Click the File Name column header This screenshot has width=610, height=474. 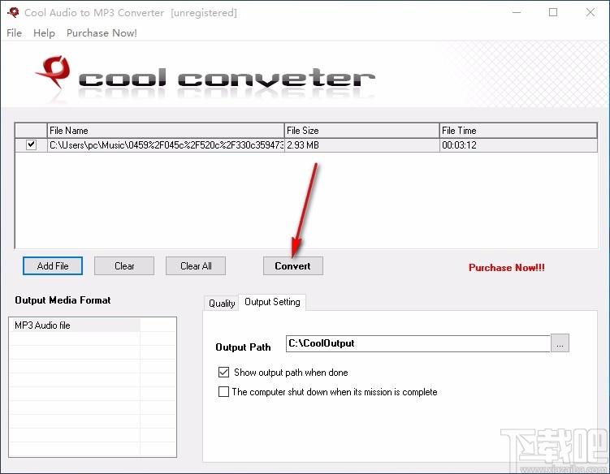click(166, 130)
